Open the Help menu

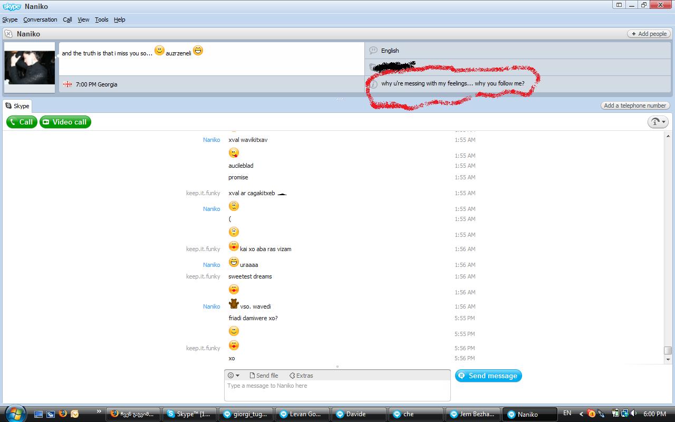(120, 20)
